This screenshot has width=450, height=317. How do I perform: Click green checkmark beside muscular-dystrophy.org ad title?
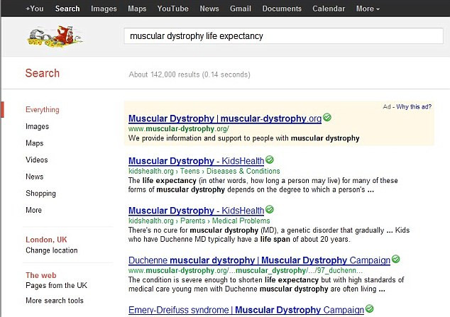327,118
